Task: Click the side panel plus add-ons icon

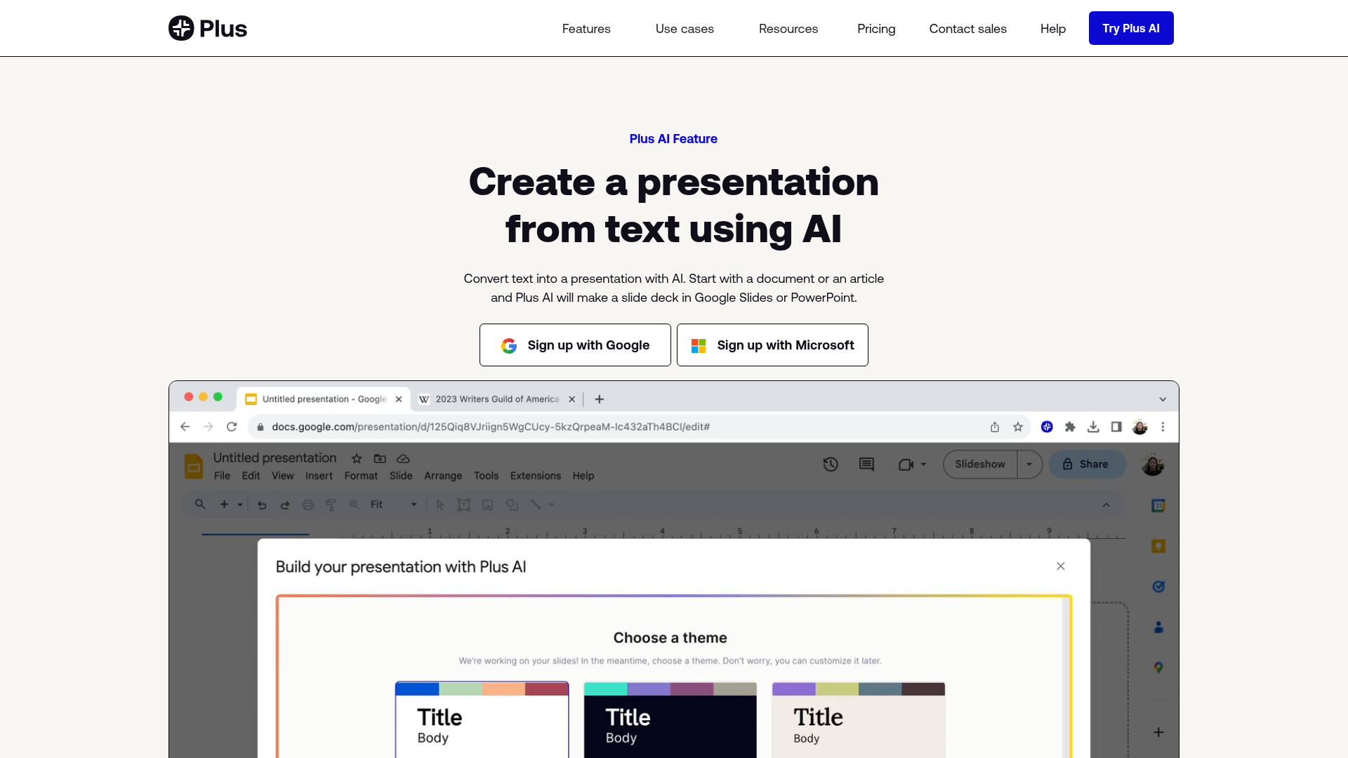Action: [x=1158, y=732]
